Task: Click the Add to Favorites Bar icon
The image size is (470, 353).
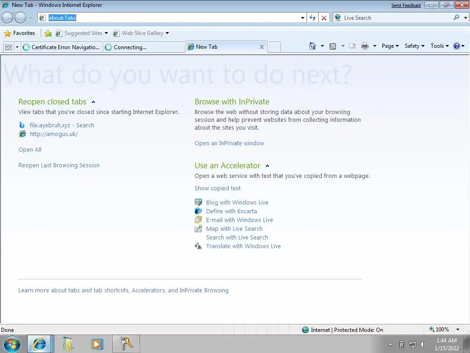Action: point(48,33)
